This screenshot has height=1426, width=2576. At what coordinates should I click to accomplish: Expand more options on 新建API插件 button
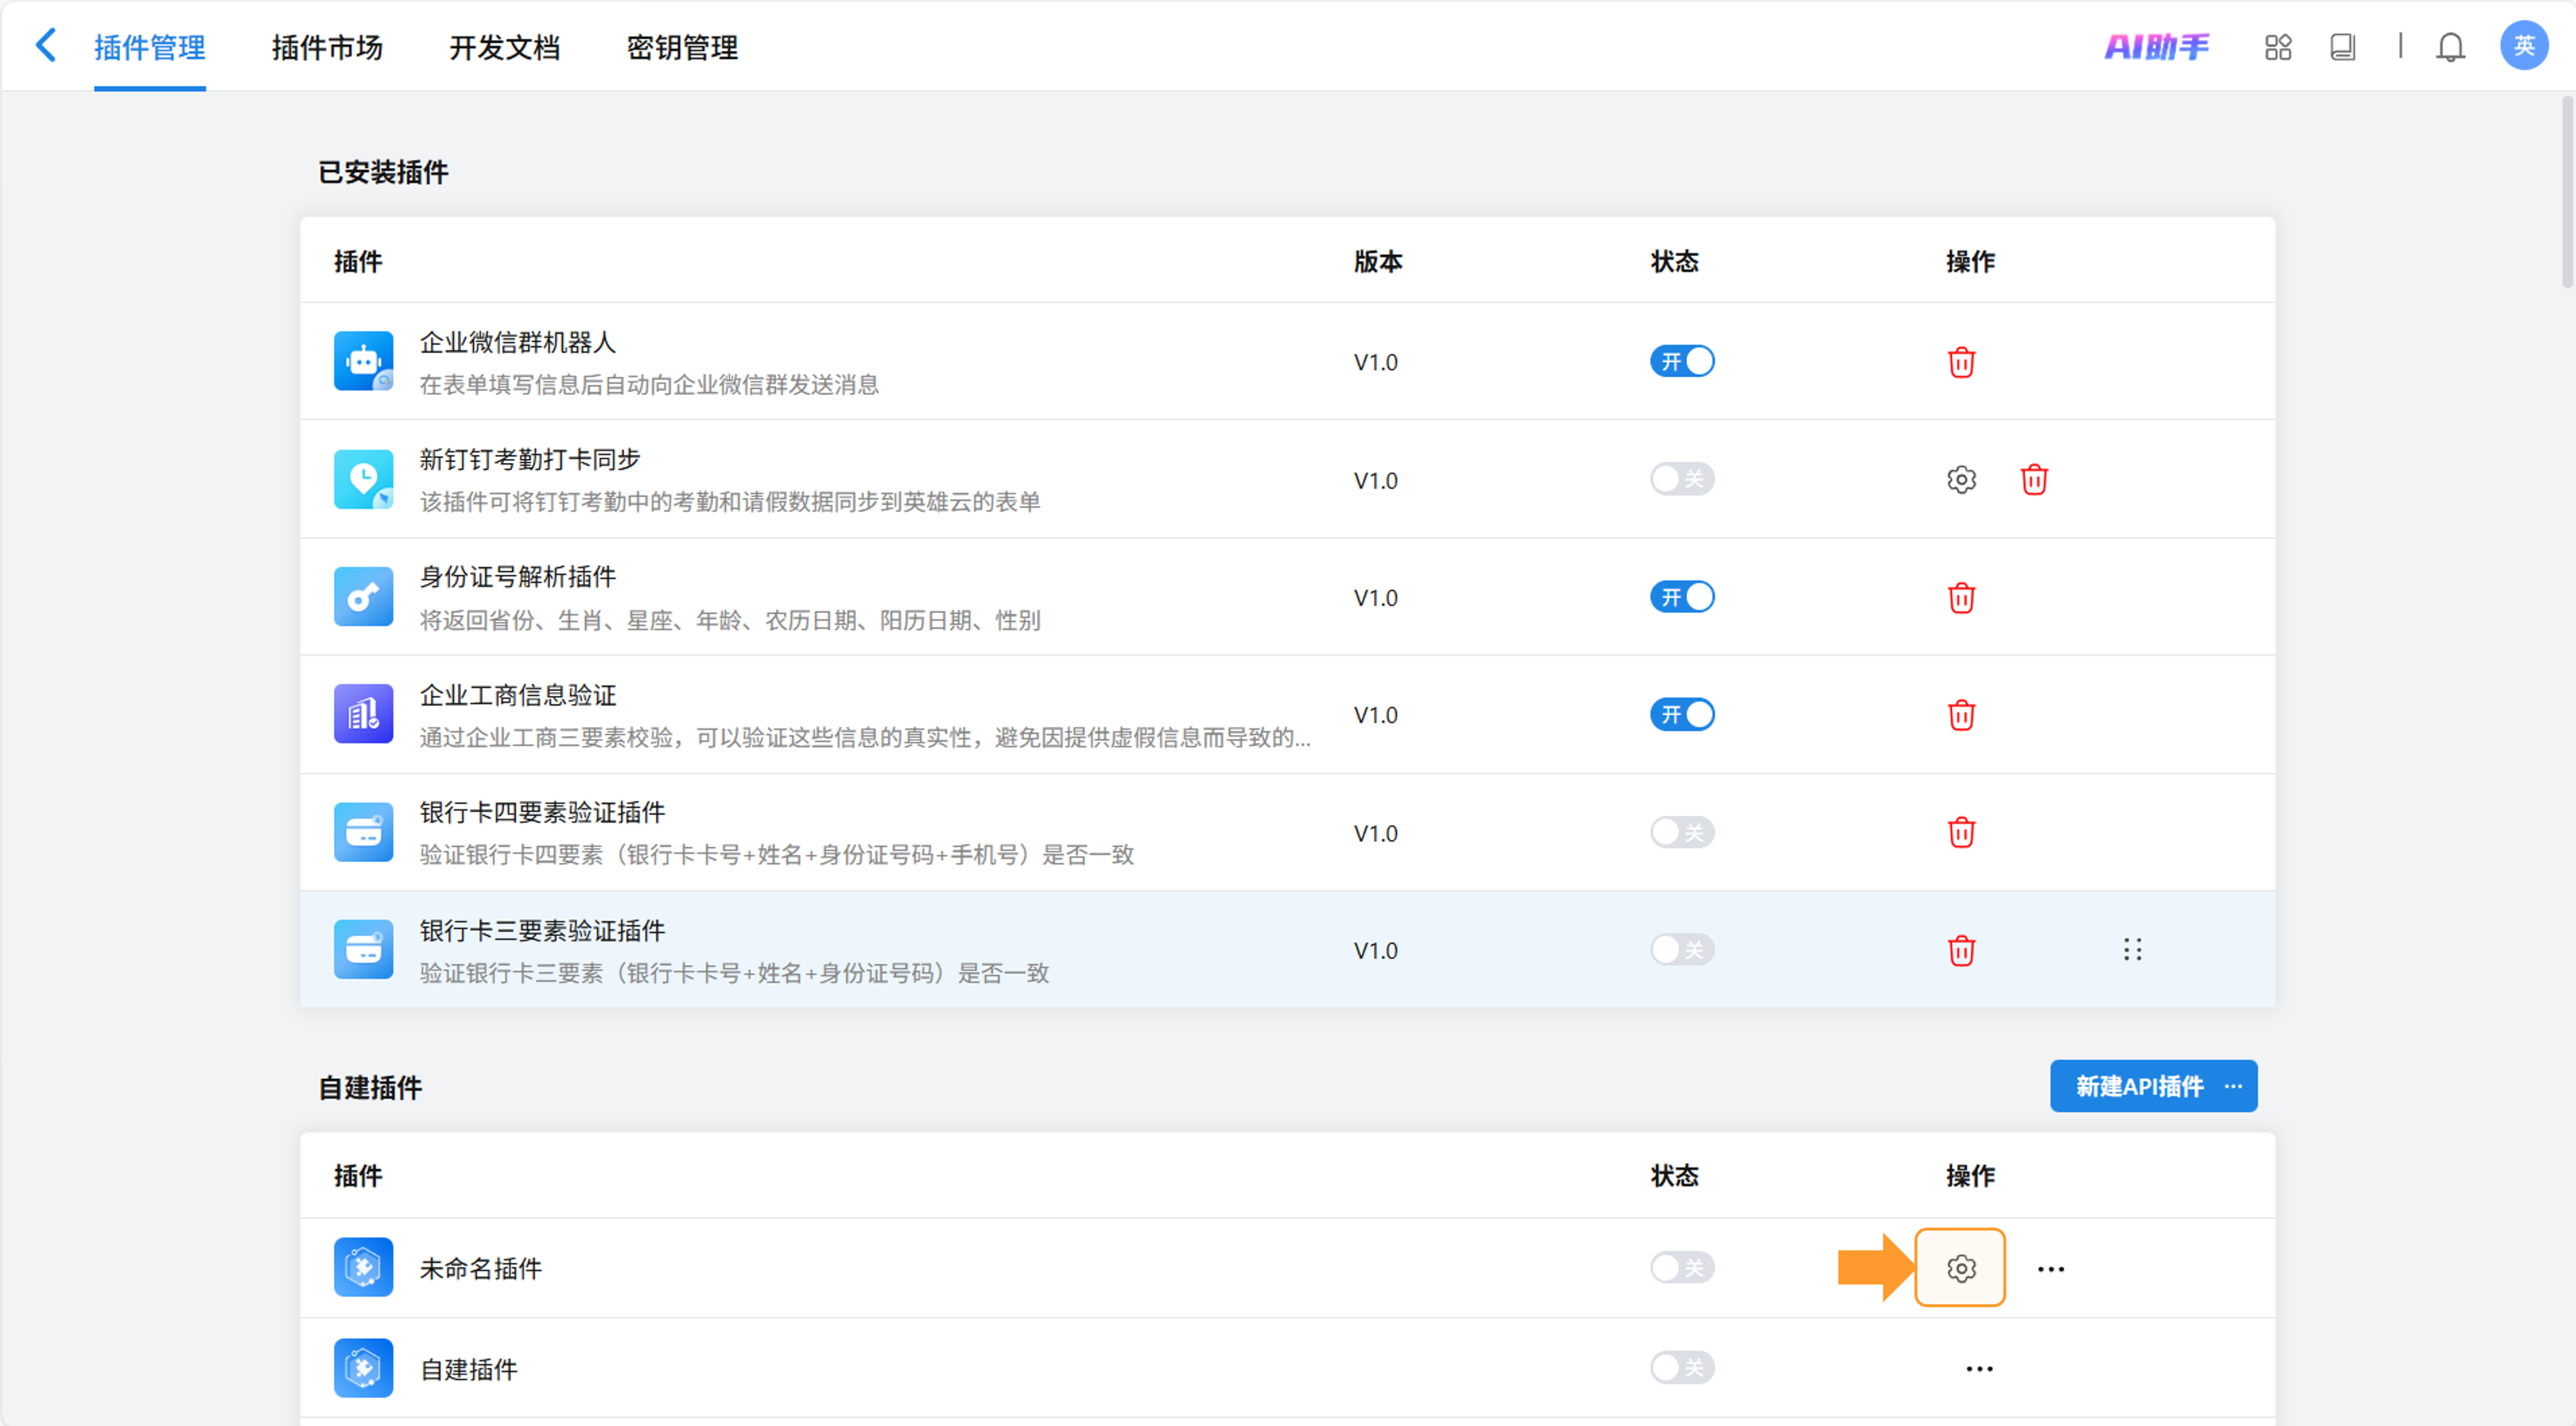pos(2233,1086)
